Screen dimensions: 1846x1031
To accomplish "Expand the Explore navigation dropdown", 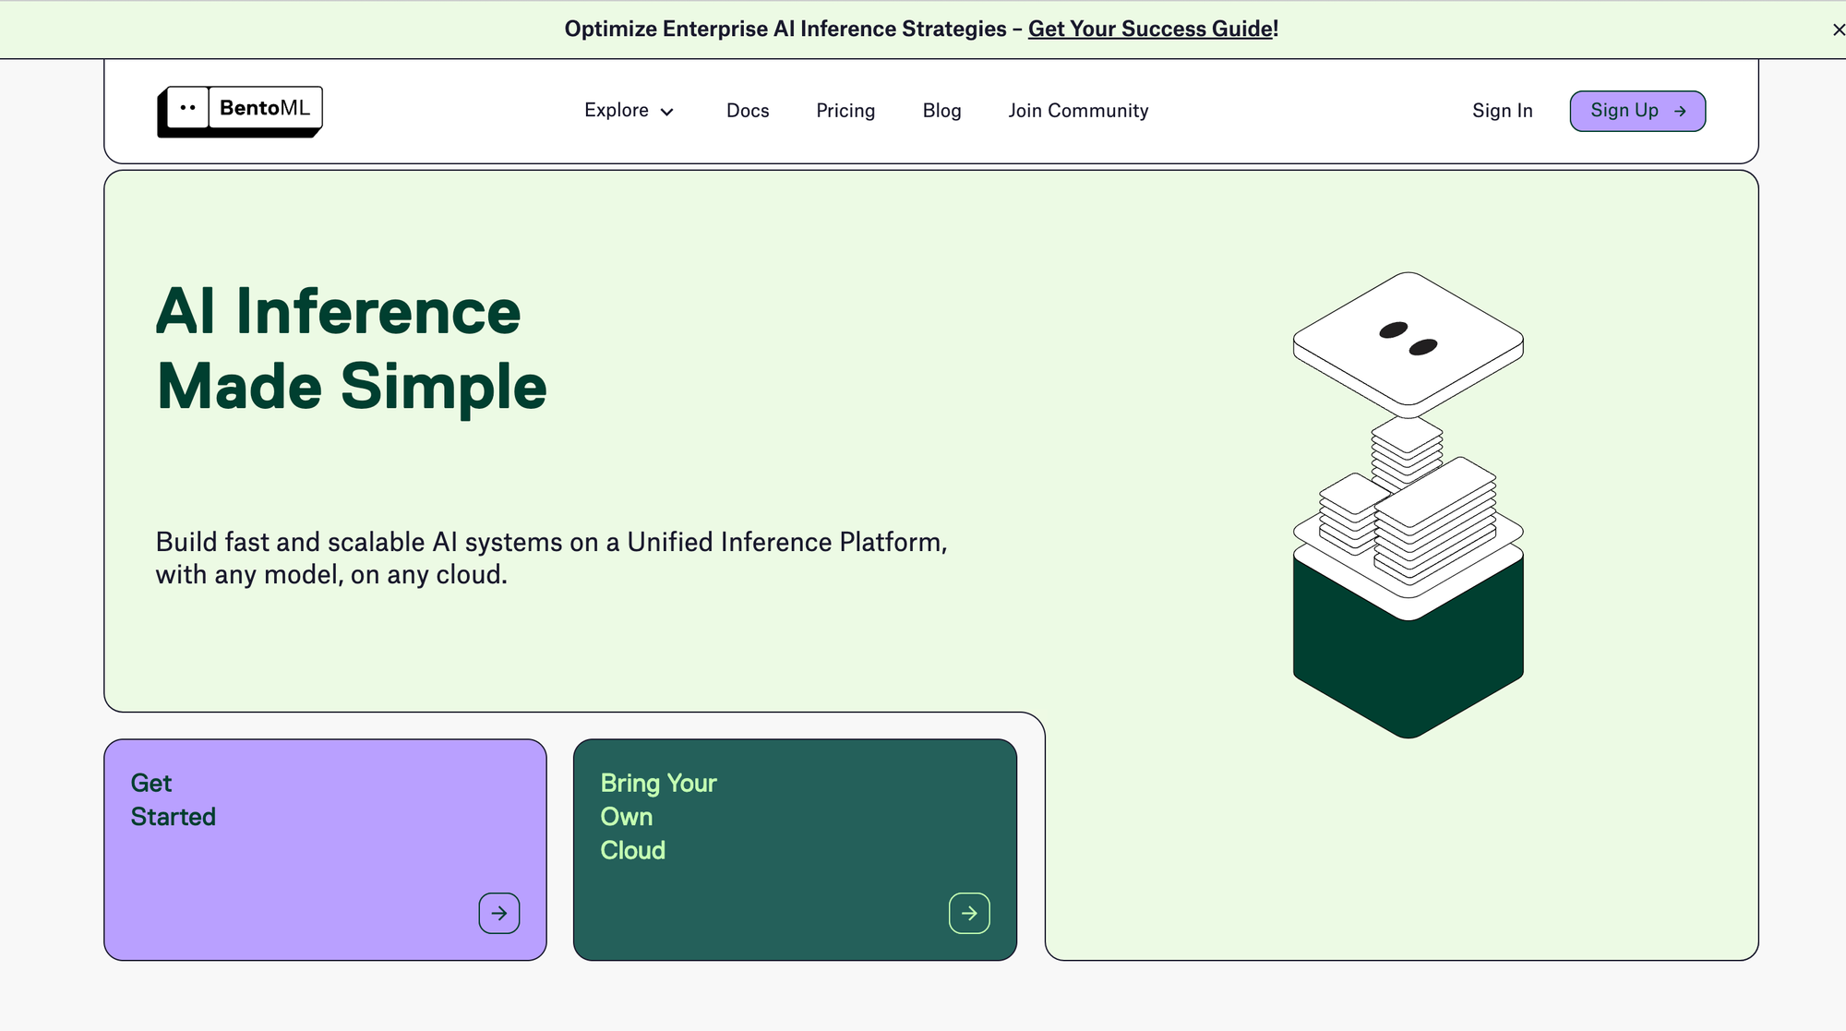I will pos(630,111).
